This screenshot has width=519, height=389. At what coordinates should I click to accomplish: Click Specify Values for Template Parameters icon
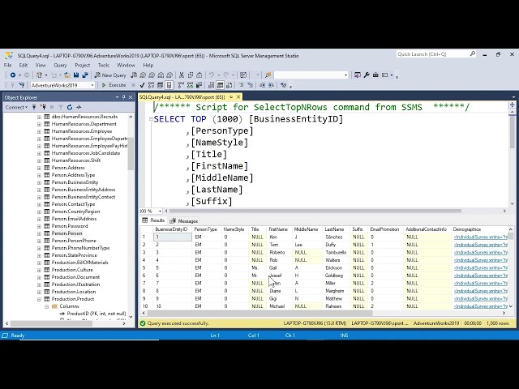pyautogui.click(x=283, y=85)
